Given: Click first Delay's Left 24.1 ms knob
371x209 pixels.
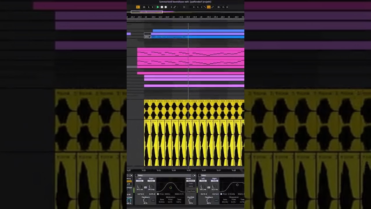Looking at the screenshot, I should pos(139,187).
